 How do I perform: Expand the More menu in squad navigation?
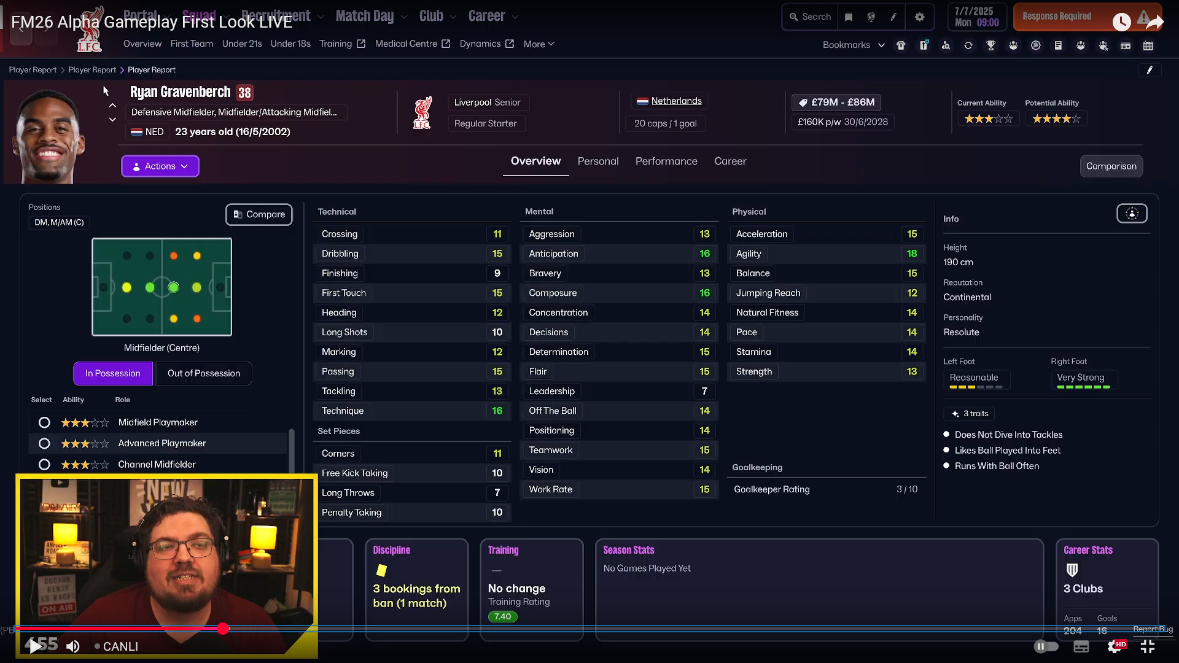[539, 44]
